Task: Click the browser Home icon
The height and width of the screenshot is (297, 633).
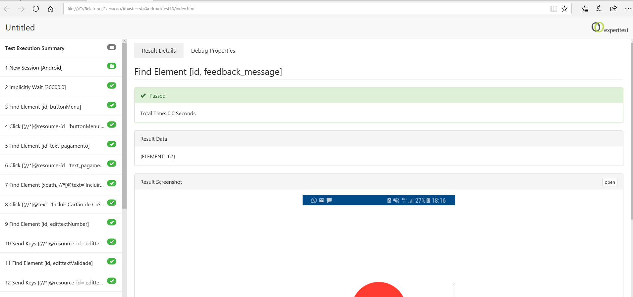Action: tap(50, 9)
